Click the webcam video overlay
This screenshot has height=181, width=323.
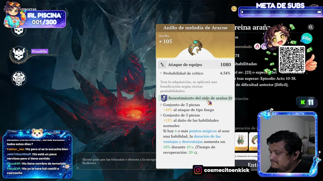click(x=287, y=145)
